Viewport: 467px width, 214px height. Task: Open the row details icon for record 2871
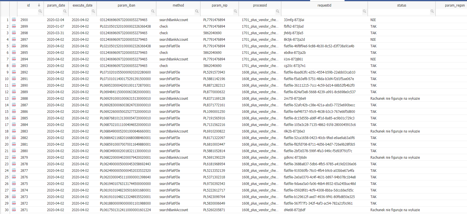click(14, 210)
